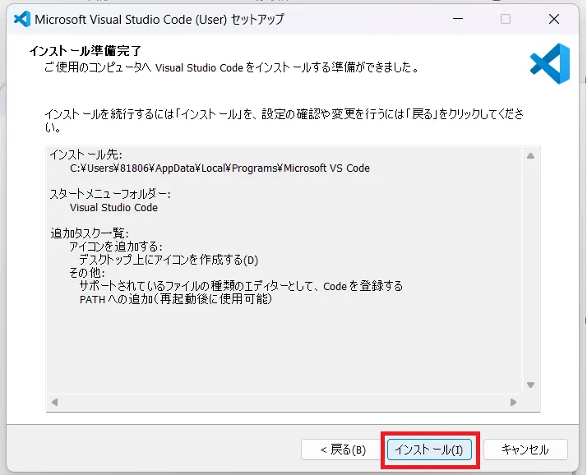This screenshot has width=587, height=475.
Task: Click the summary box scroll down arrow
Action: click(530, 385)
